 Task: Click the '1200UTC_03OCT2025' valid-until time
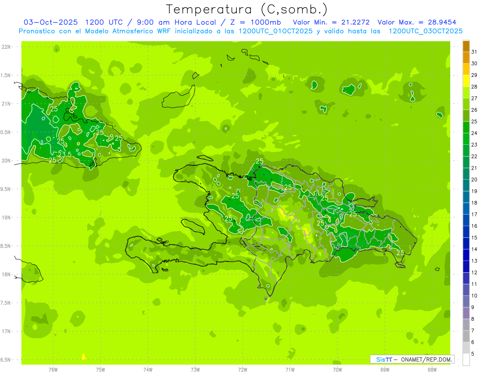coord(426,31)
